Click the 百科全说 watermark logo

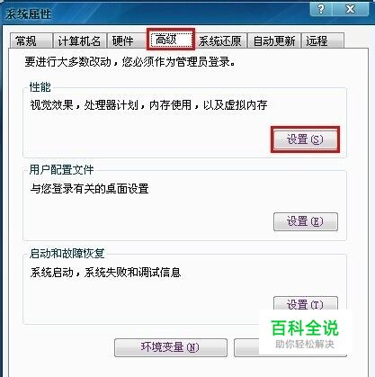pos(305,334)
